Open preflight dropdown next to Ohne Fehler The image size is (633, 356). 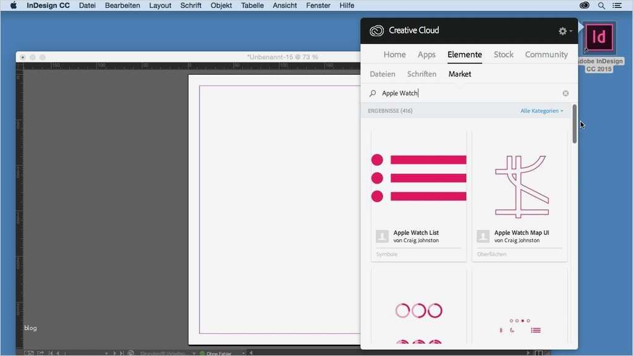coord(244,353)
